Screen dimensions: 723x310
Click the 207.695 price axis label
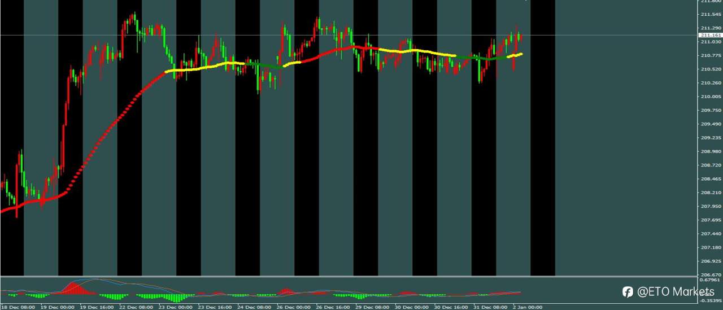[711, 220]
